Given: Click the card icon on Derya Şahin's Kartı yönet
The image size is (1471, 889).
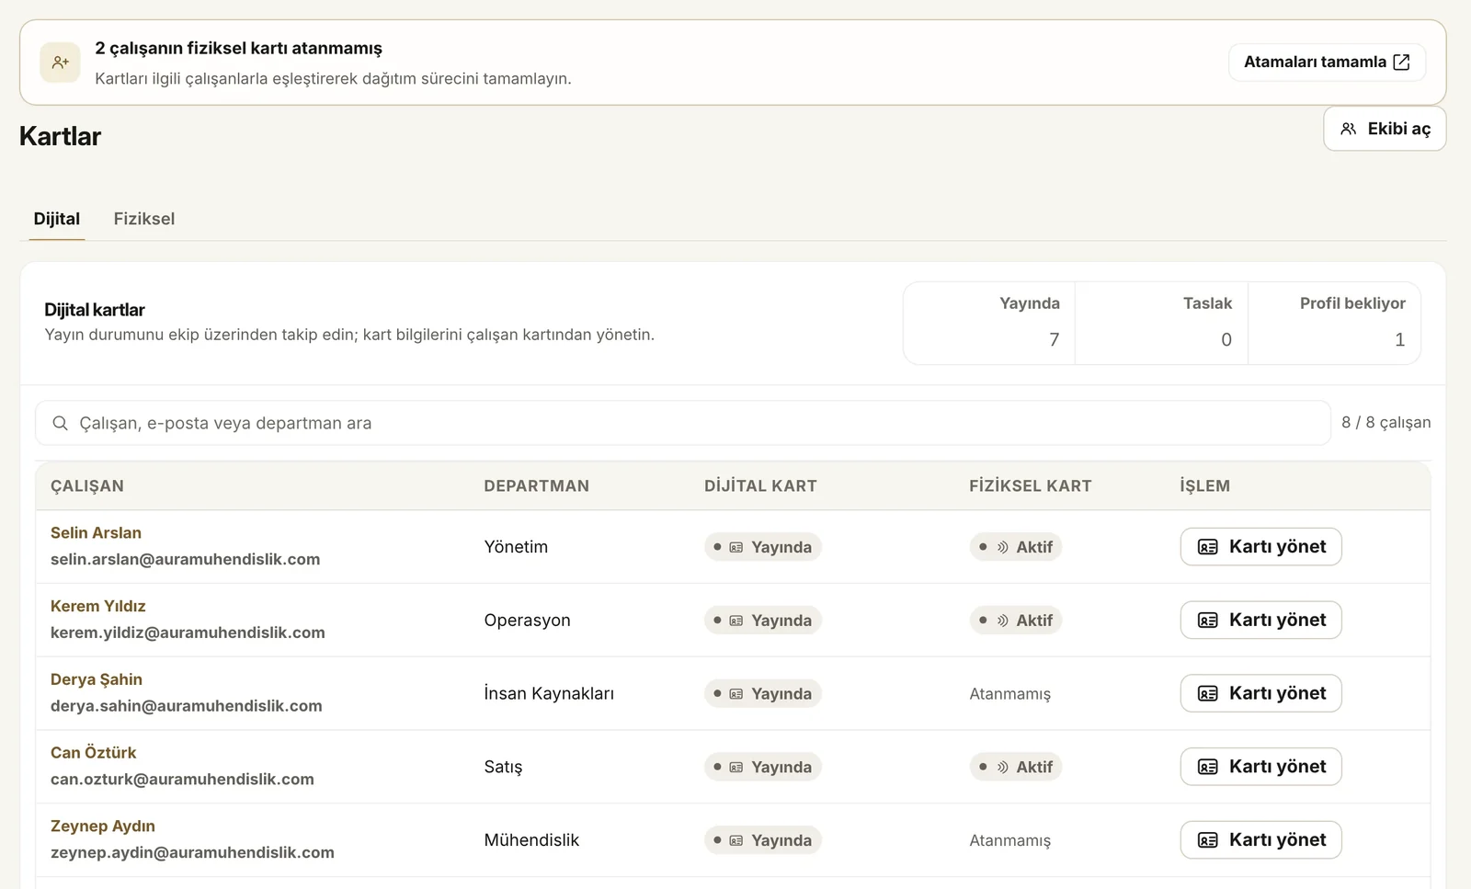Looking at the screenshot, I should click(1208, 693).
